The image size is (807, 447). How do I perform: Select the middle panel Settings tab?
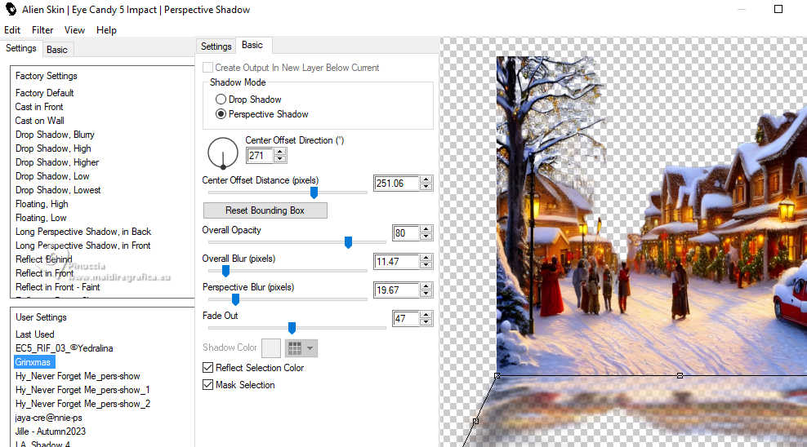(x=216, y=46)
